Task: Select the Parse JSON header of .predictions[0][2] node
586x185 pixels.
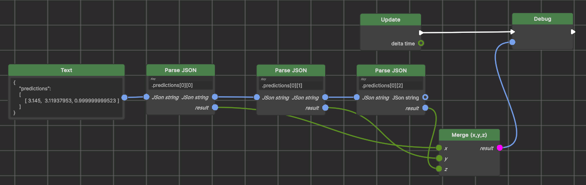Action: click(x=391, y=70)
